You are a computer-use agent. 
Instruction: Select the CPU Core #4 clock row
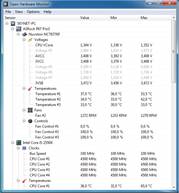click(x=87, y=175)
